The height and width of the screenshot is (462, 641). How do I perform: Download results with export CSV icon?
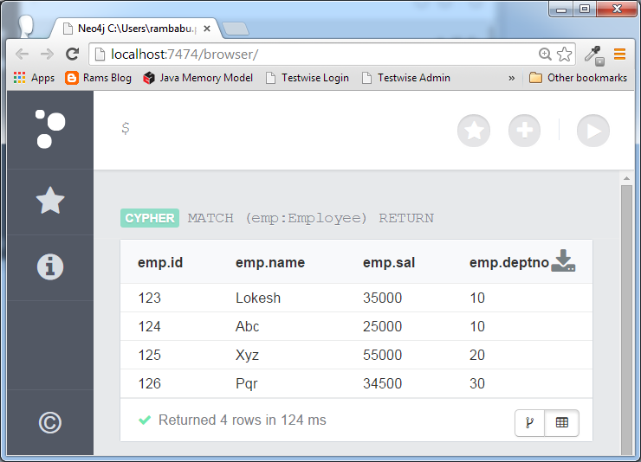[x=563, y=260]
